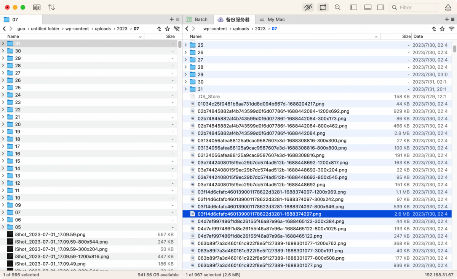Open the left Name column dropdown chevron
Viewport: 457px width, 279px height.
tap(140, 37)
